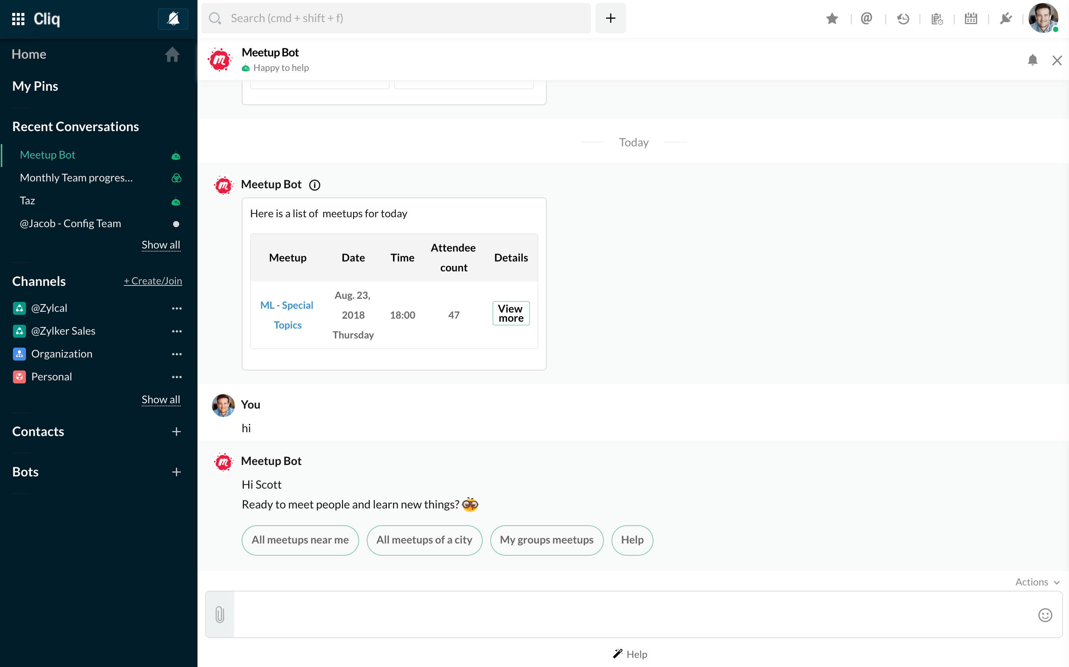1069x667 pixels.
Task: Toggle the chat header notification bell
Action: tap(1032, 60)
